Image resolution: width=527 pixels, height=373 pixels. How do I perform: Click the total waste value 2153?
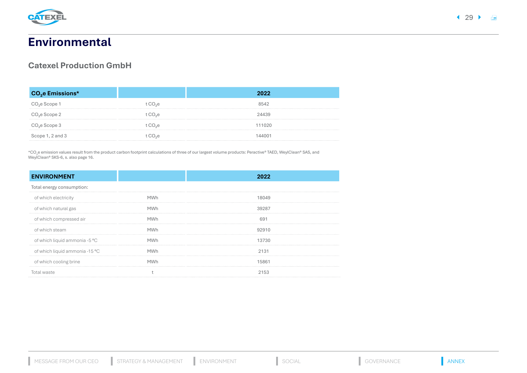(x=263, y=272)
